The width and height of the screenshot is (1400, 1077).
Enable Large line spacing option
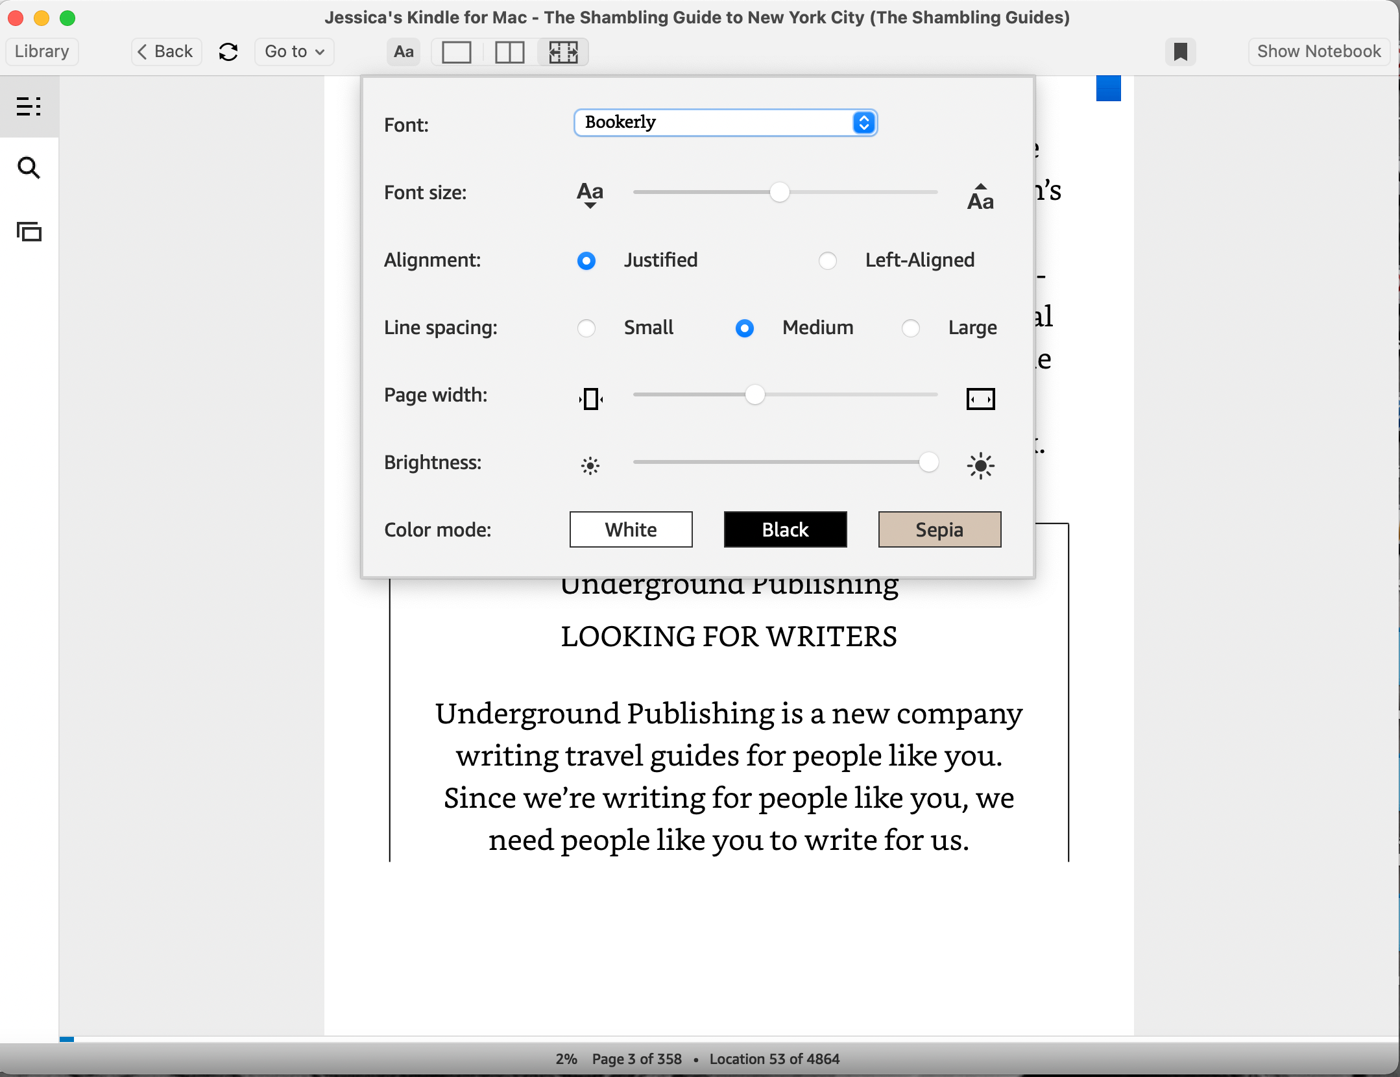[911, 327]
